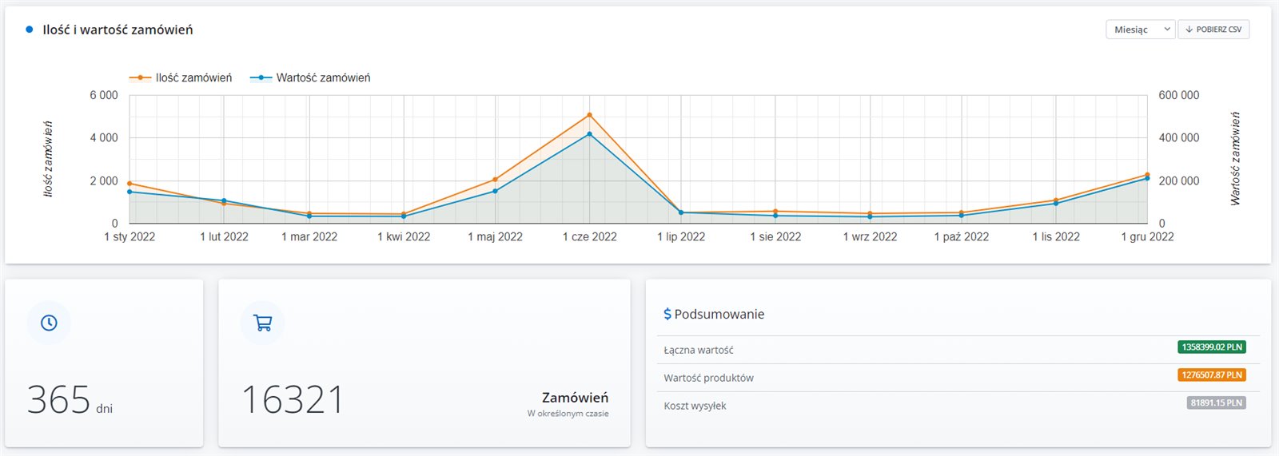Viewport: 1279px width, 456px height.
Task: Click the clock icon above 365 dni
Action: pos(49,323)
